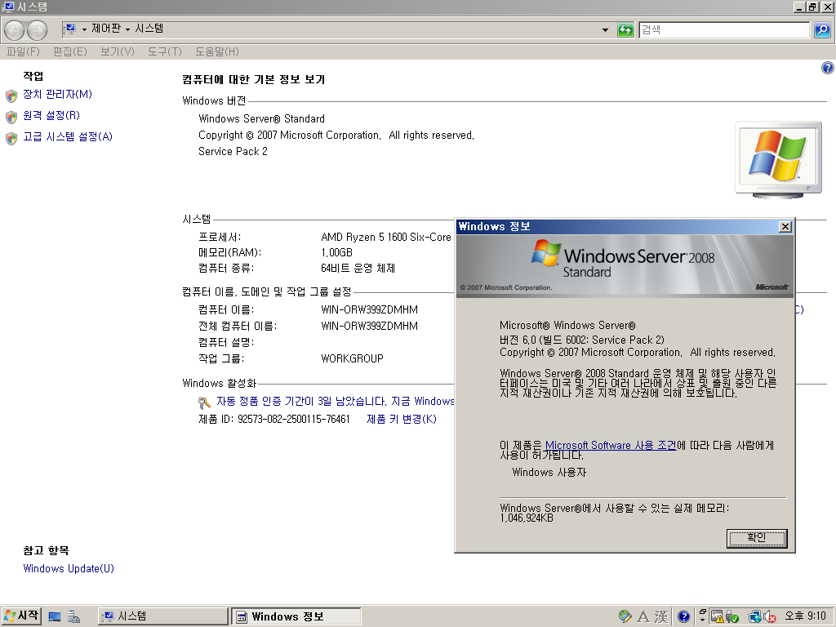The height and width of the screenshot is (627, 836).
Task: Click the shield icon beside 고급 시스템 설정
Action: pyautogui.click(x=11, y=138)
